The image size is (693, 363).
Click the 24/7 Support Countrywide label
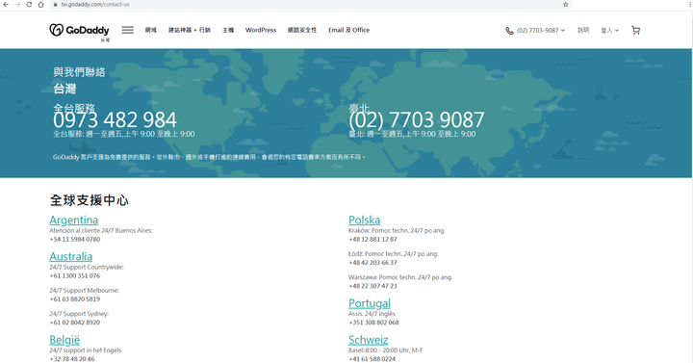point(87,267)
